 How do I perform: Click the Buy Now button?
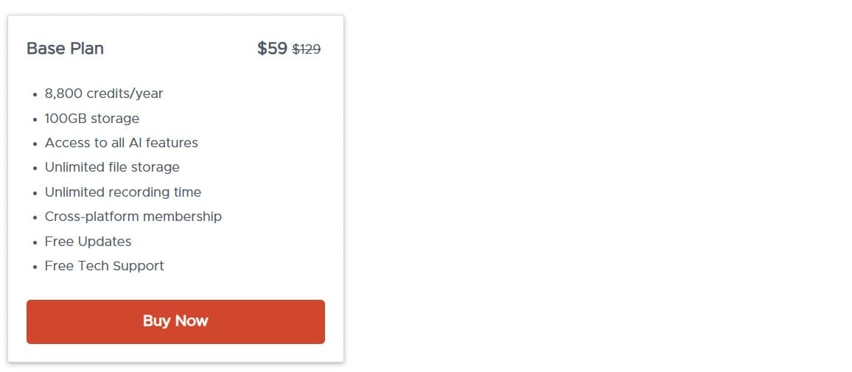pos(175,321)
